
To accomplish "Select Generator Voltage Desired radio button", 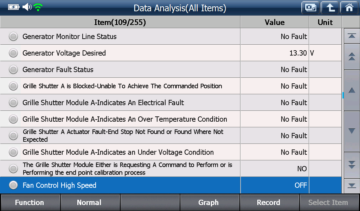I will [13, 53].
